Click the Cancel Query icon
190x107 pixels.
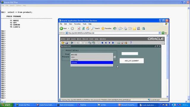(97, 43)
